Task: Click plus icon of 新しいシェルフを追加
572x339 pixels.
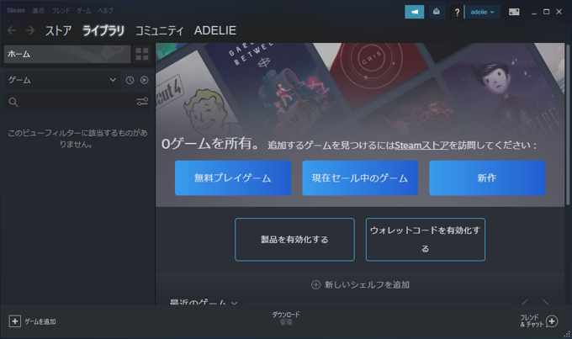Action: [x=316, y=284]
